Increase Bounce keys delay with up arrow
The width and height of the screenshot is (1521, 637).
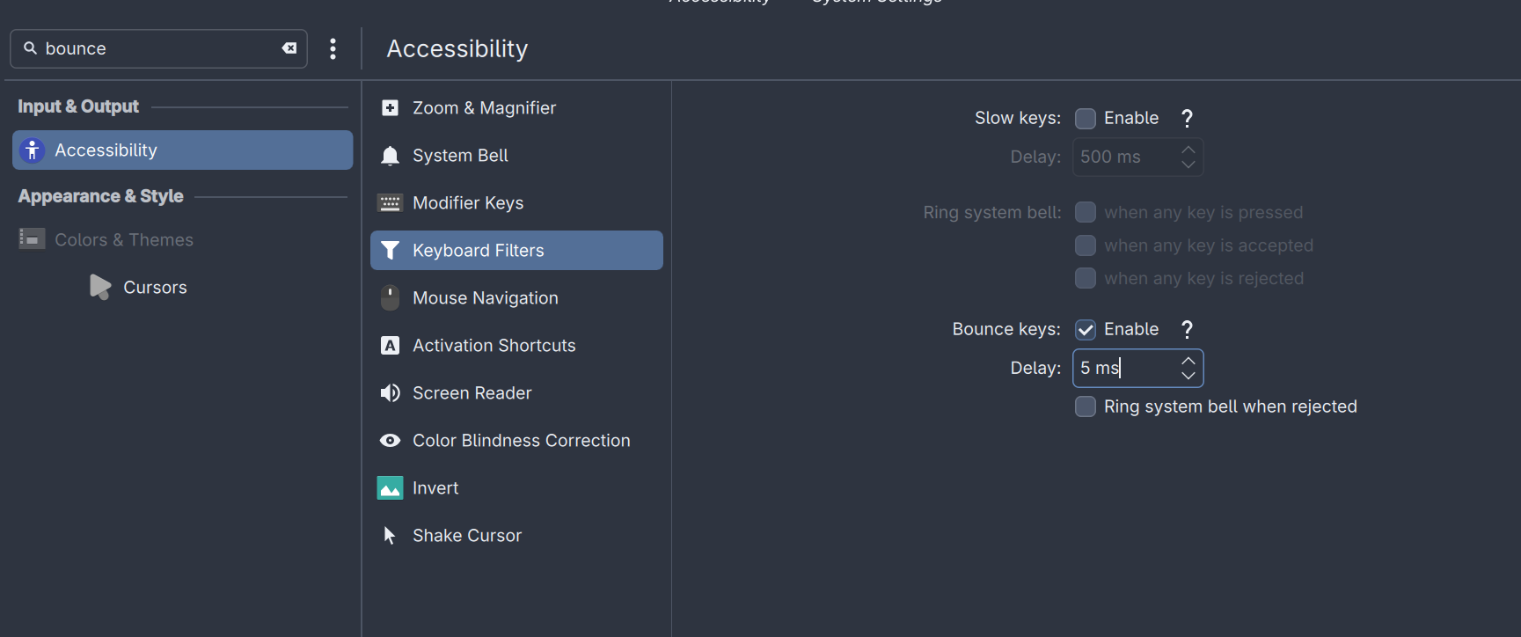tap(1188, 361)
